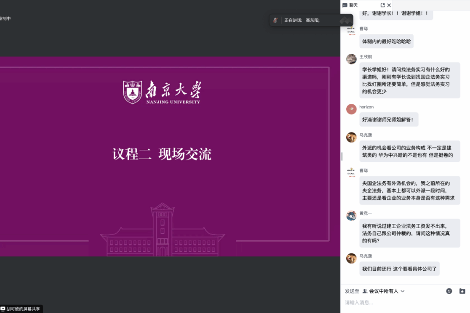Screen dimensions: 470x313
Task: Click the chat bubble icon beside 聊天
Action: (x=345, y=5)
